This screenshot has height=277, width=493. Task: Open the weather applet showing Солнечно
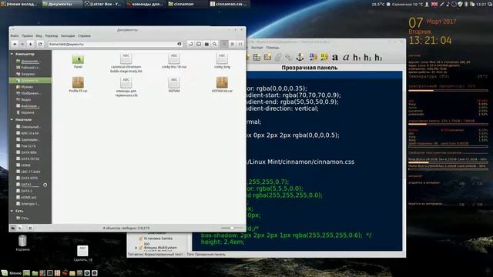(x=405, y=4)
